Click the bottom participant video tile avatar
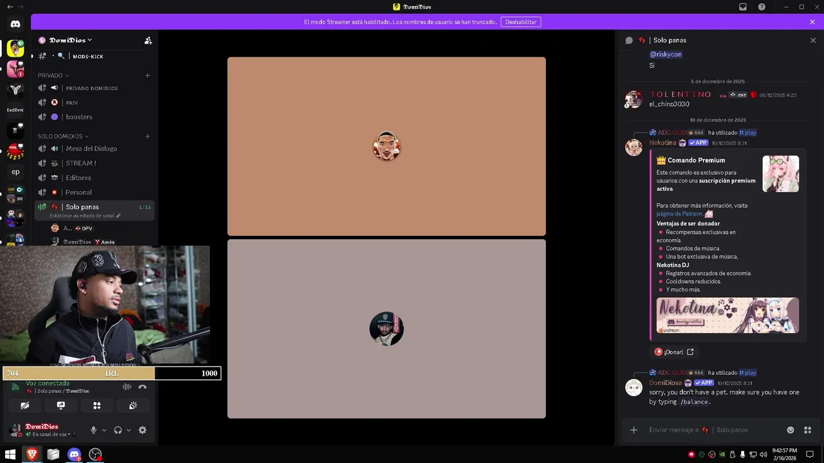The image size is (824, 463). coord(386,329)
